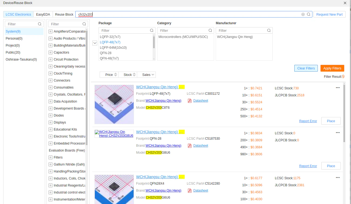This screenshot has width=351, height=204.
Task: Select WCH(Jiangsu Qin Heng) manufacturer option
Action: click(x=235, y=37)
